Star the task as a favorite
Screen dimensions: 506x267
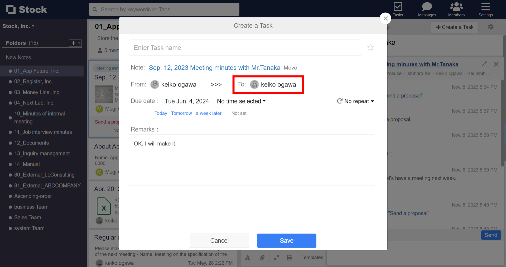[x=370, y=47]
